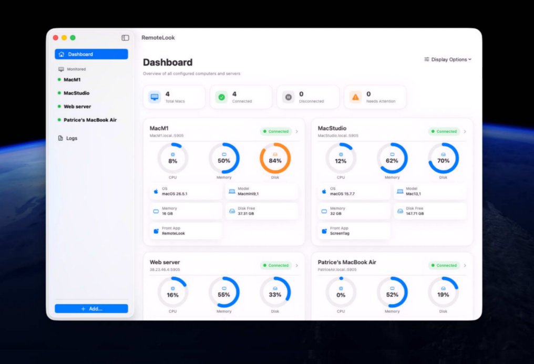Click Patrice's MacBook Air CPU gauge 0%
The image size is (534, 364).
pos(341,293)
